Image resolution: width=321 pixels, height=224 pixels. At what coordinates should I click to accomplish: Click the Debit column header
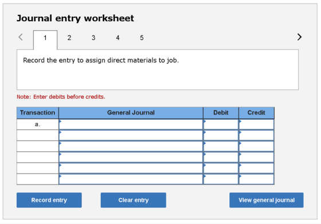(221, 113)
